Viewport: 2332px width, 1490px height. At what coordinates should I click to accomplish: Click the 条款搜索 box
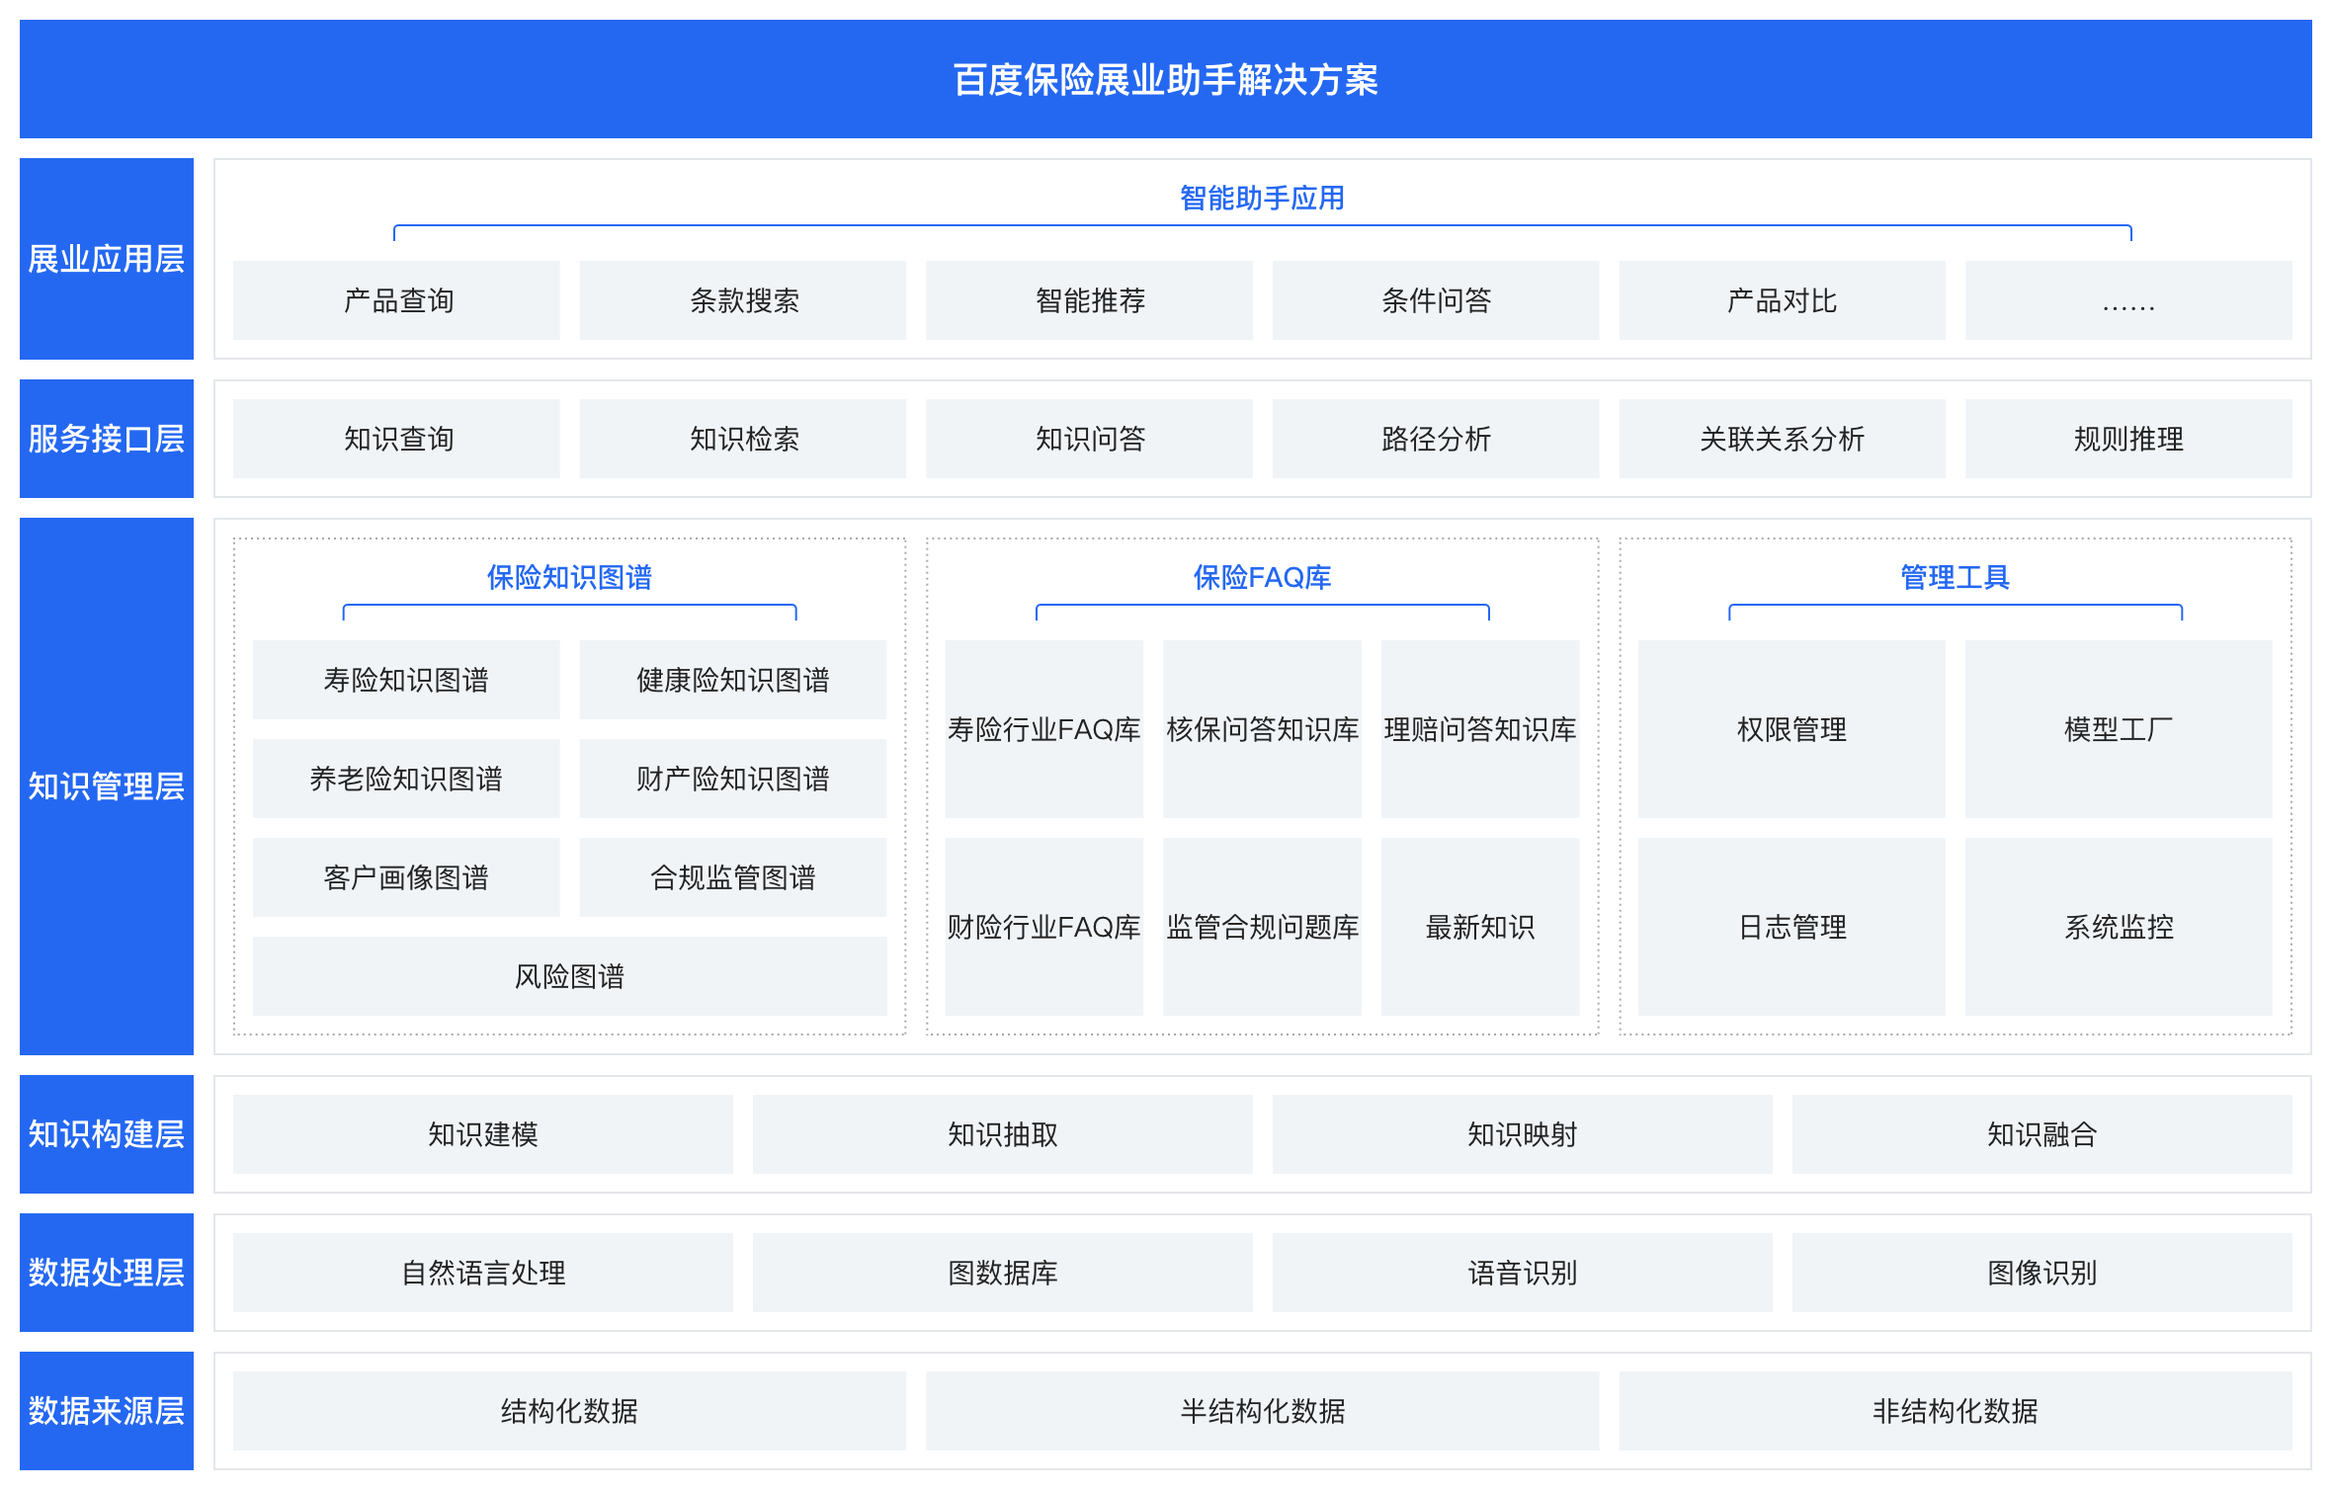[x=743, y=300]
